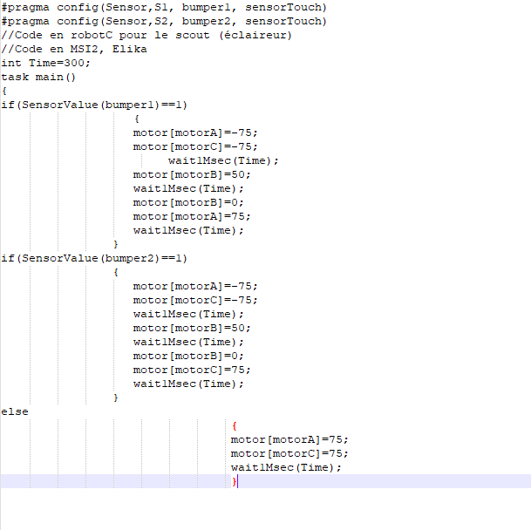Click 'motor[motorC]=75;' in the else block
The height and width of the screenshot is (530, 531).
pos(289,453)
